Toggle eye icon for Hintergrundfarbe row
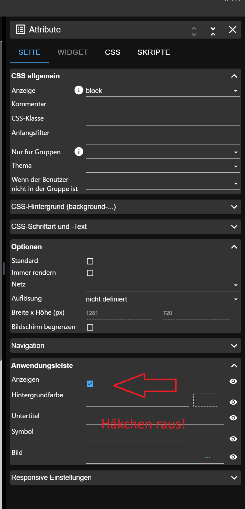Viewport: 245px width, 509px height. (x=233, y=402)
